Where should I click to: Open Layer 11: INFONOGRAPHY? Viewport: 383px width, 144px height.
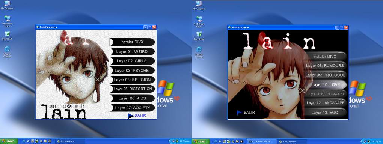(325, 94)
